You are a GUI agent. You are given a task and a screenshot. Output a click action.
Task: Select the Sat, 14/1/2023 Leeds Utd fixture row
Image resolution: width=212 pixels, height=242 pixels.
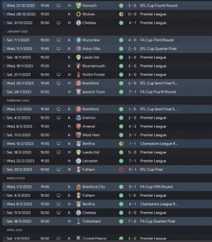(107, 57)
